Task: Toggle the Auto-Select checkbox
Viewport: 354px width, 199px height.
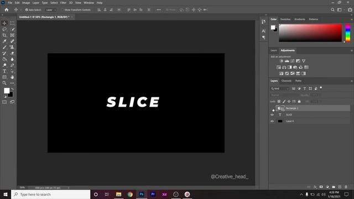Action: click(x=27, y=10)
